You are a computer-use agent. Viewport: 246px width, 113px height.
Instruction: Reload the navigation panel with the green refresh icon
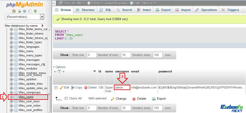[x=35, y=11]
